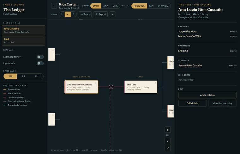Click Edit details
This screenshot has height=154, width=240.
point(192,103)
